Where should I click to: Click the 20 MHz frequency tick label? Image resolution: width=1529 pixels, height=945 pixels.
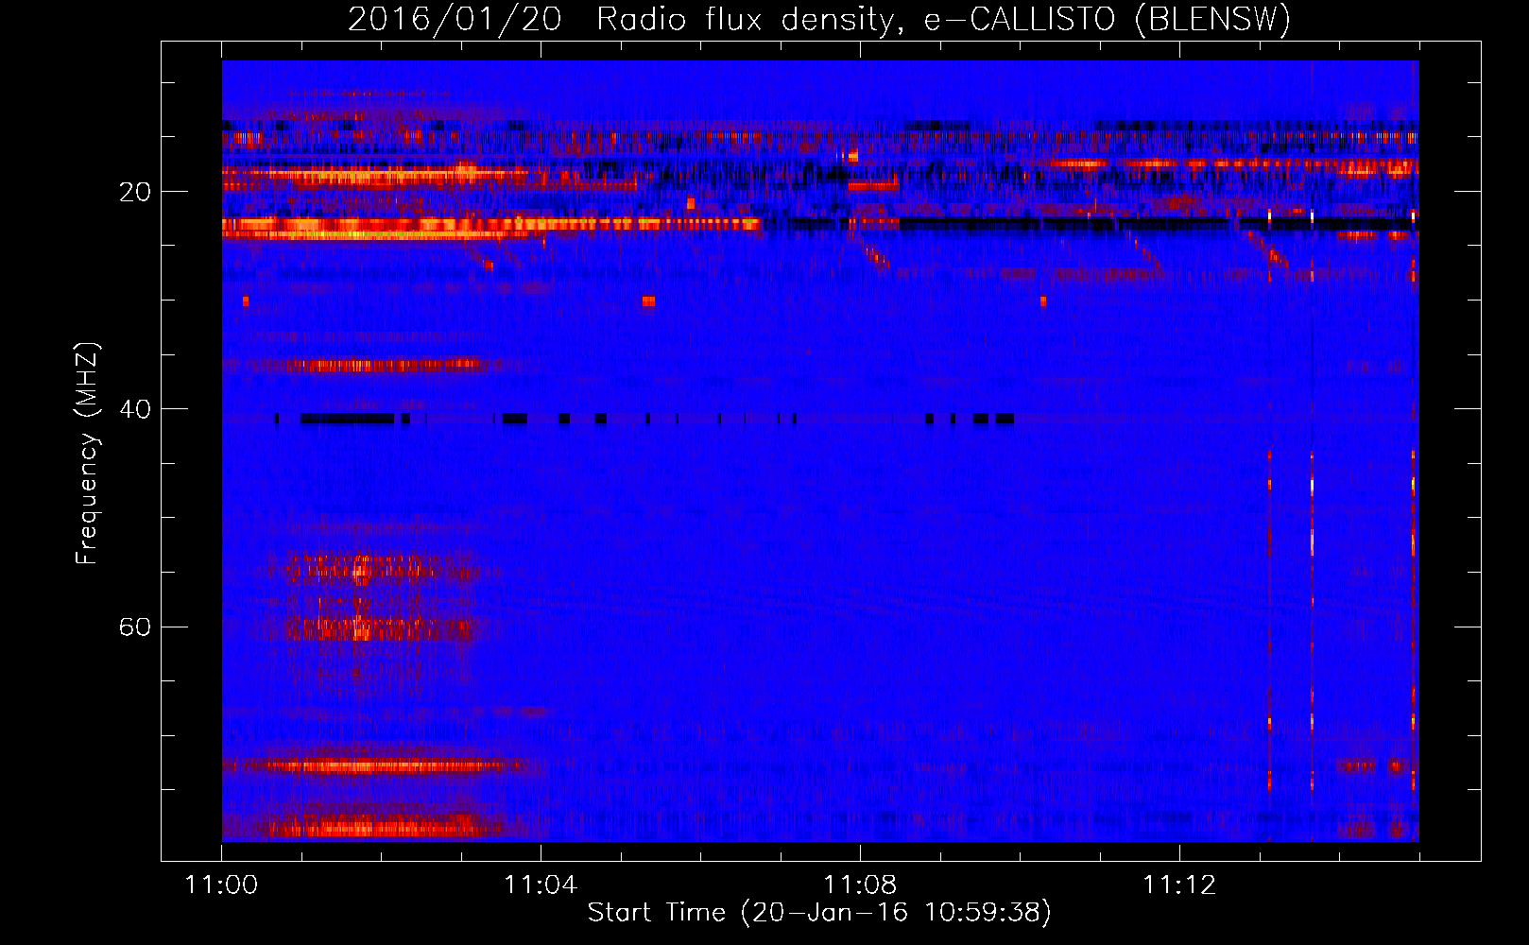pos(135,192)
